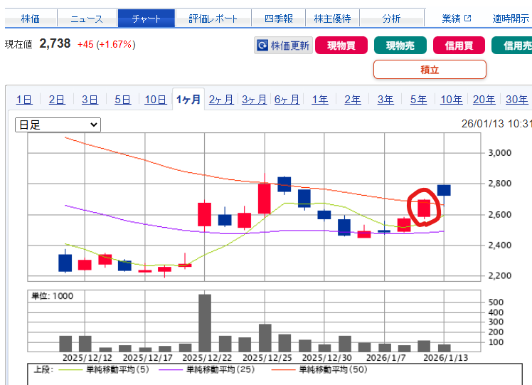
Task: Open the 評価レポート tab
Action: coord(214,19)
